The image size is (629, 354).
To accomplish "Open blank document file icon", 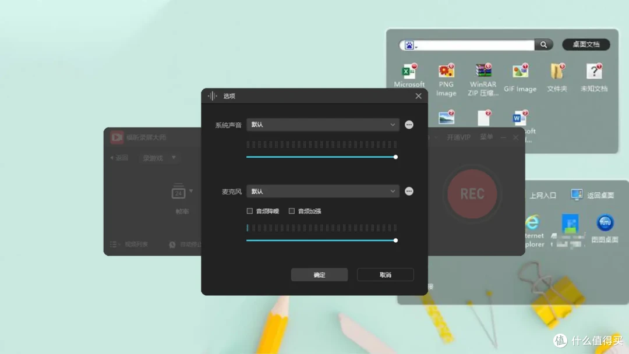I will (484, 118).
